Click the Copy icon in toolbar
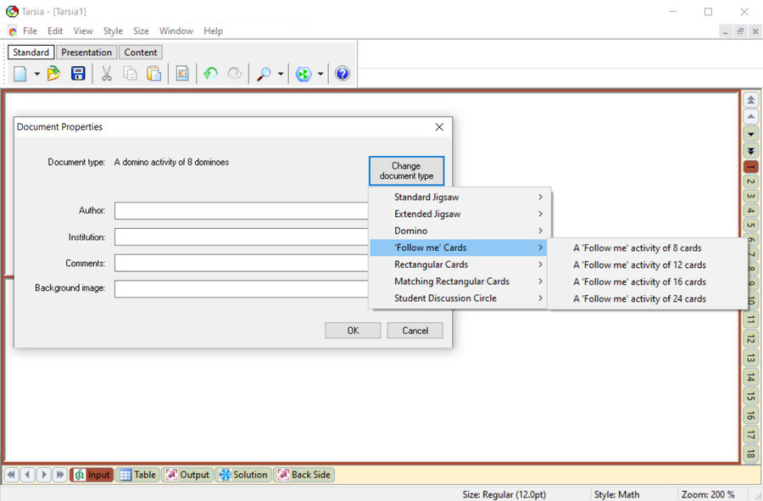Screen dimensions: 763x501 [130, 74]
